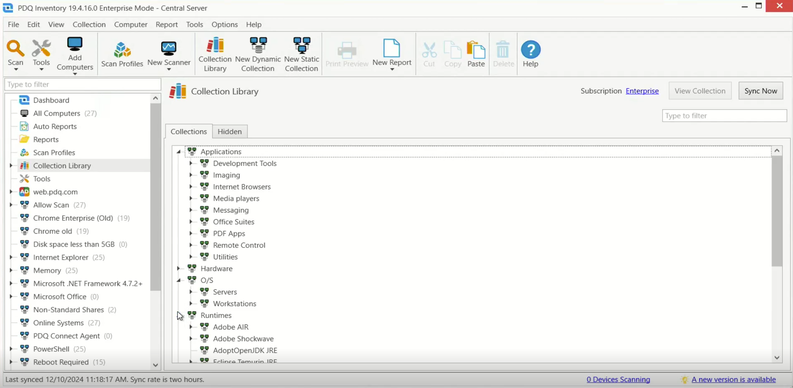Select Scan Profiles in the sidebar
Screen dimensions: 793x388
54,153
